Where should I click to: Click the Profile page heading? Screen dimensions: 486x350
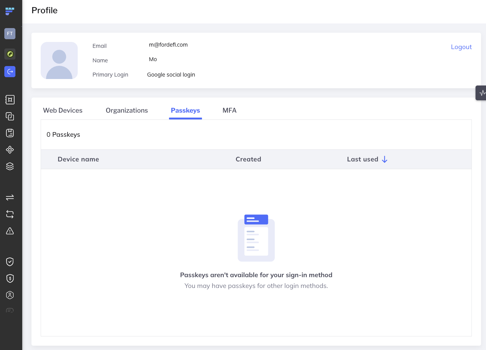[x=44, y=10]
